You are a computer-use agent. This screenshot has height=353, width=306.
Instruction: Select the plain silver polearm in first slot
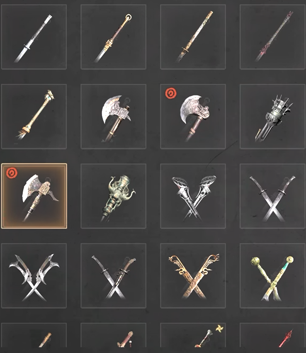click(x=34, y=37)
